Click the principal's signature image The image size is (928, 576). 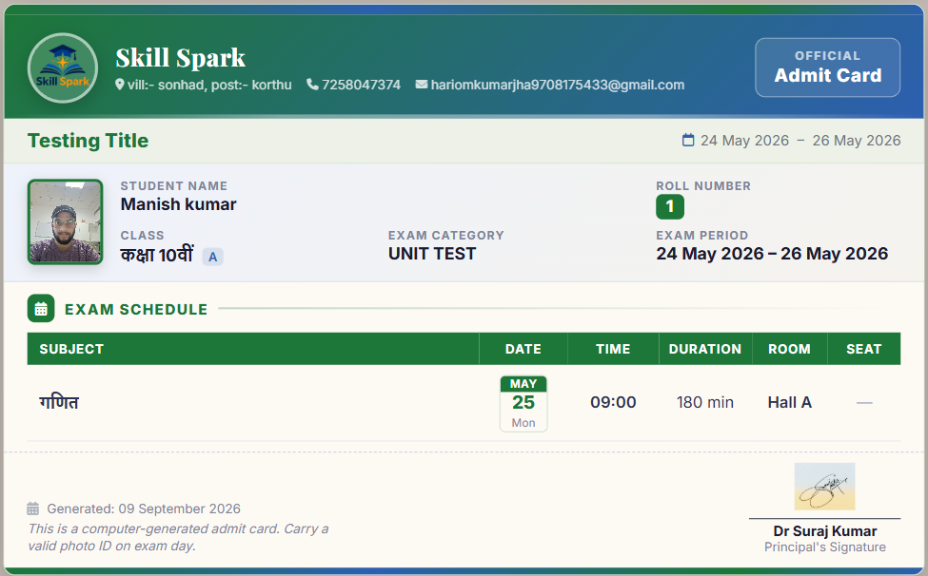coord(824,487)
